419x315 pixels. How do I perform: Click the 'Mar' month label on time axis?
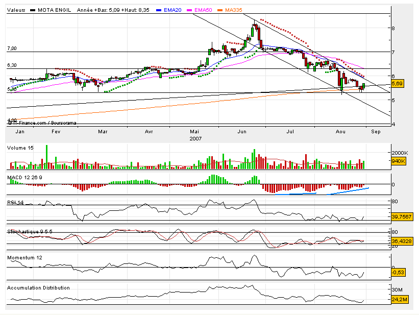coord(103,132)
